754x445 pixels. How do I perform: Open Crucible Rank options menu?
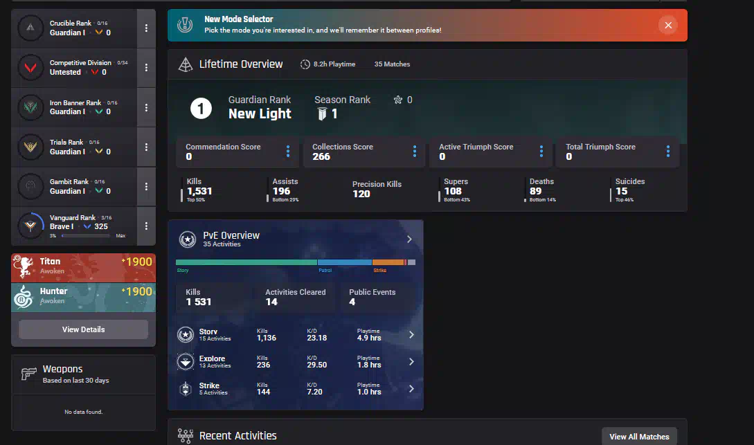(146, 28)
